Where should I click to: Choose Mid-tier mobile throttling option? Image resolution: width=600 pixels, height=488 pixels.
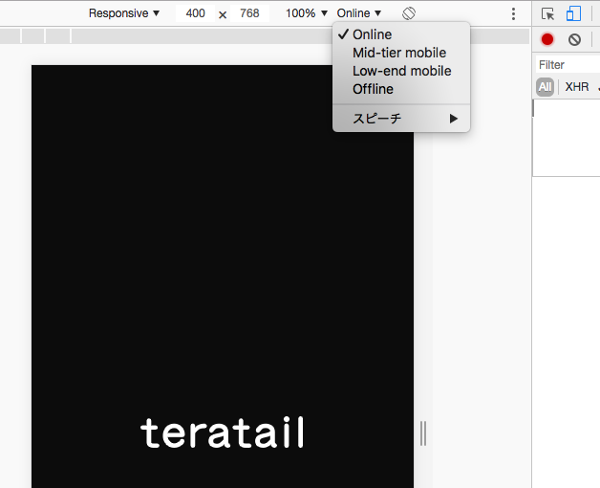(401, 53)
